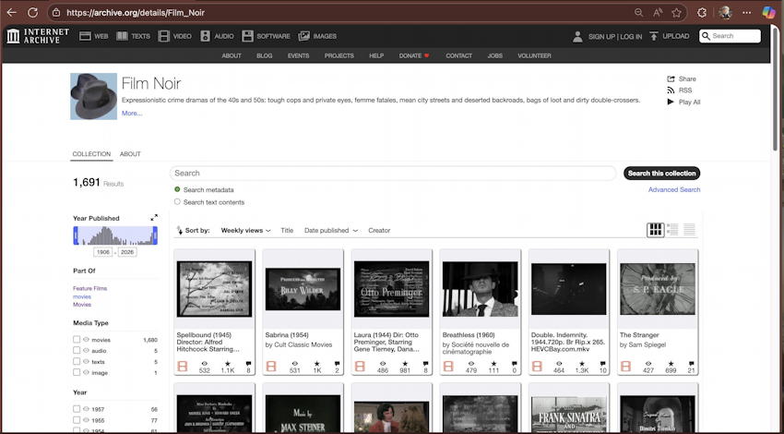Check the texts media type box

77,361
